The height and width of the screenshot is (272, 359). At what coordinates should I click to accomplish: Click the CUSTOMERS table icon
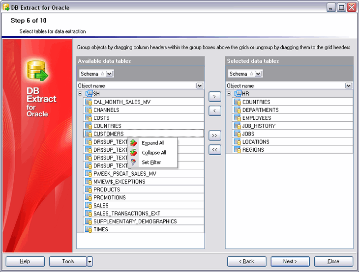point(89,134)
